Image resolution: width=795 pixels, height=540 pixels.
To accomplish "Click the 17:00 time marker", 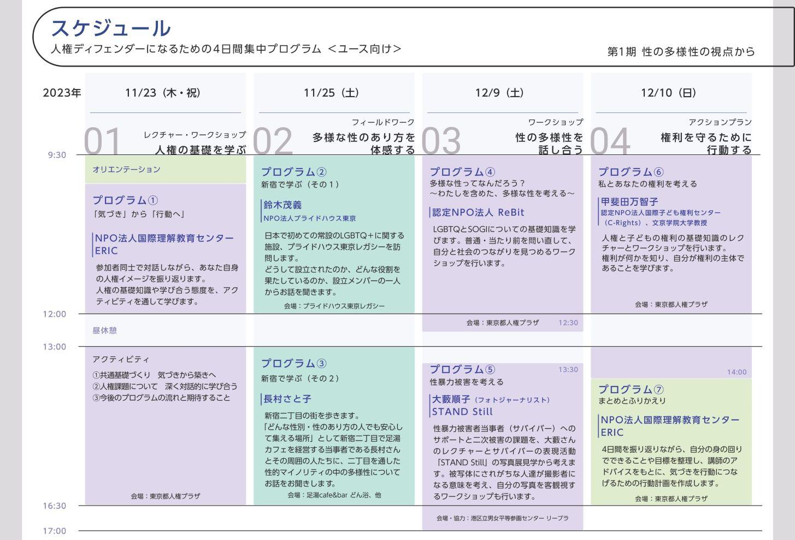I will point(55,531).
